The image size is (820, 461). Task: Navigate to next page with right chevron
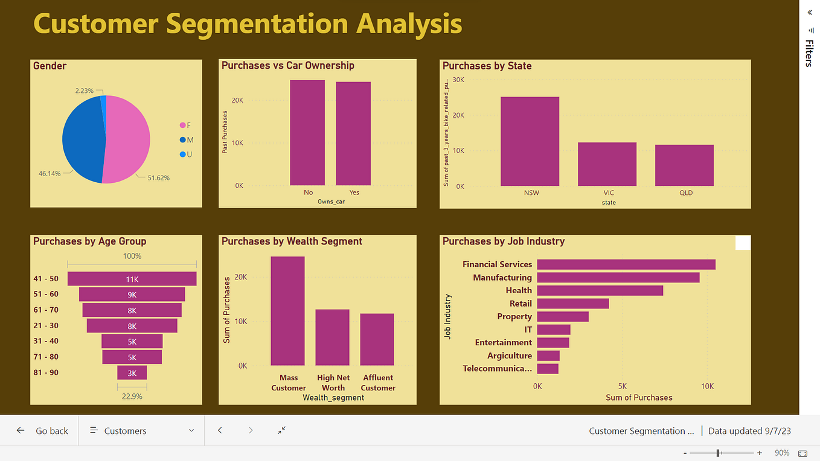pos(250,430)
